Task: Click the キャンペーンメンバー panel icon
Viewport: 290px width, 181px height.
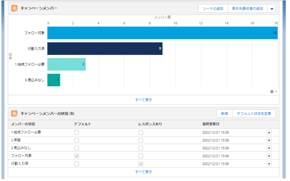Action: 14,8
